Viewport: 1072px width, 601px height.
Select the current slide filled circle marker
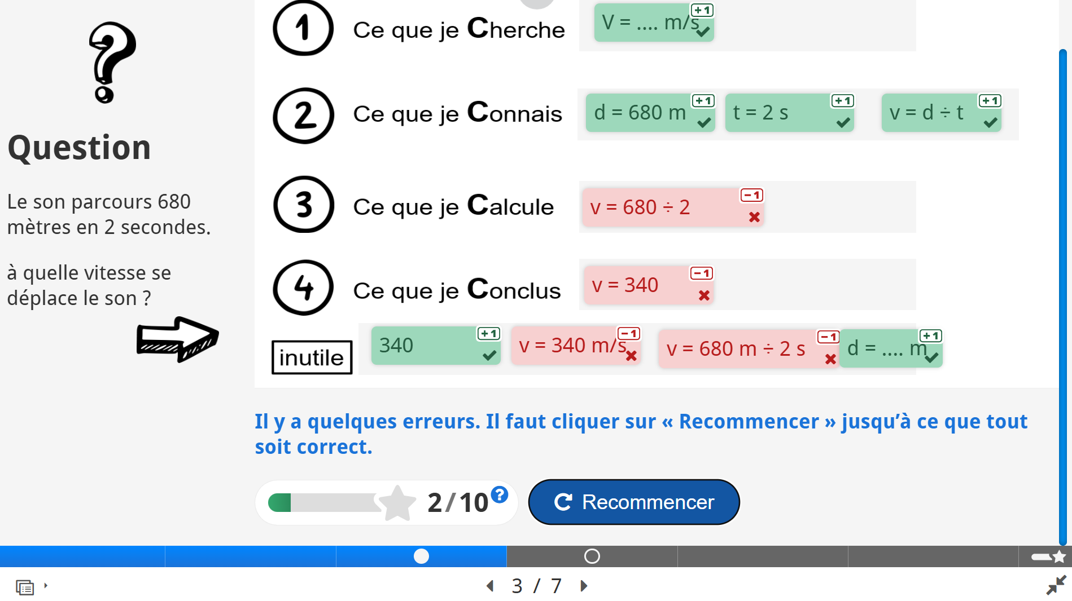(x=421, y=556)
